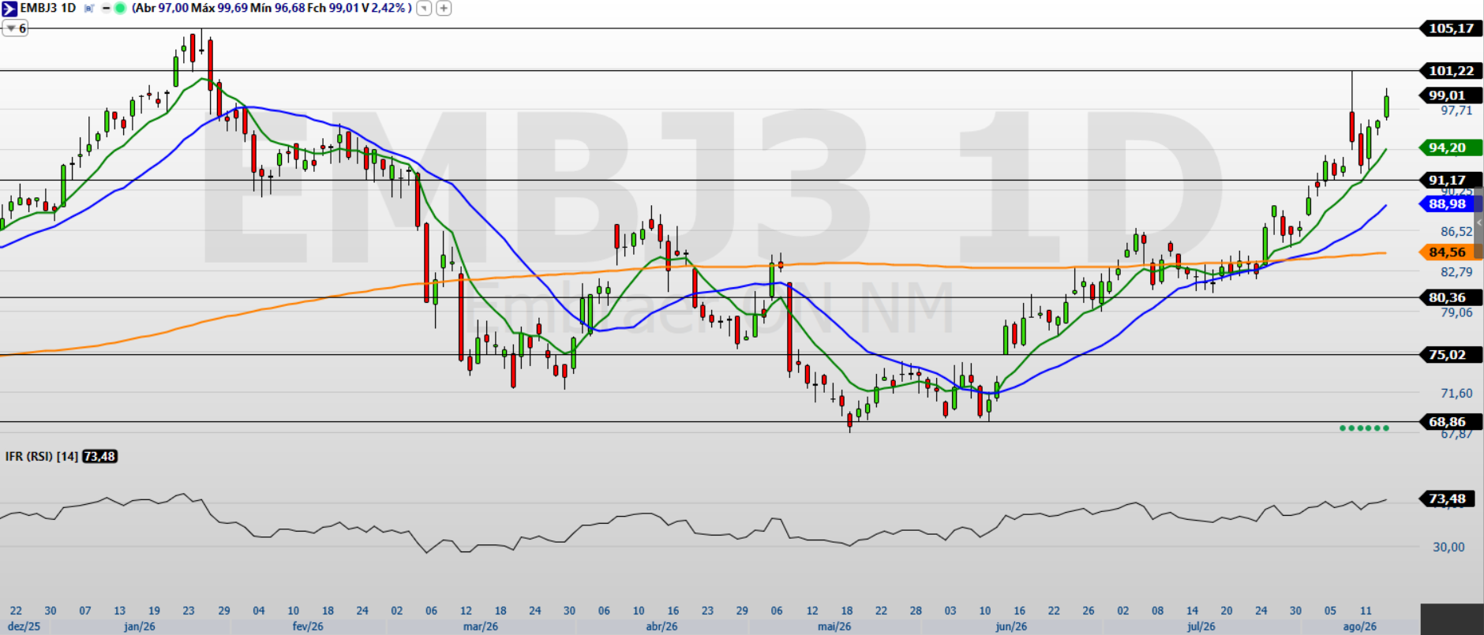This screenshot has width=1484, height=635.
Task: Click the 80,36 horizontal line price tag
Action: coord(1451,297)
